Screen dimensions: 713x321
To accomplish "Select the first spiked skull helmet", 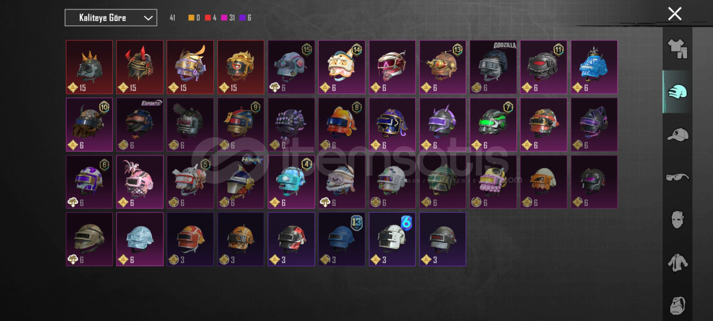I will (89, 67).
